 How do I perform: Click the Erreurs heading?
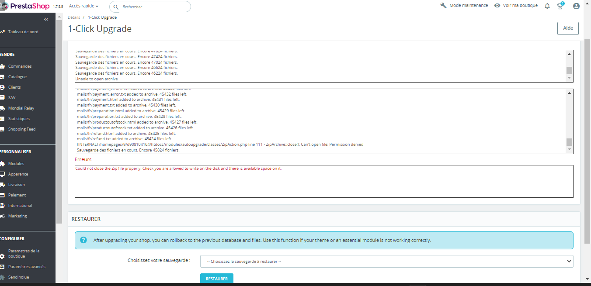83,159
